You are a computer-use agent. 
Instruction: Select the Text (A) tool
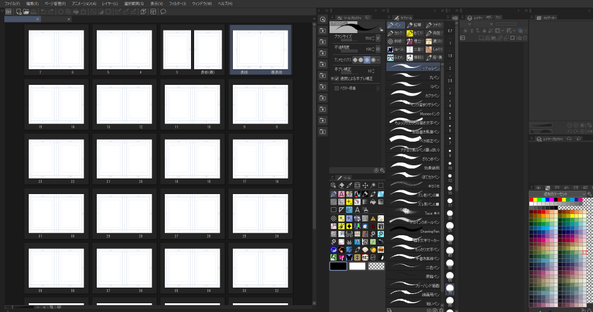point(357,210)
